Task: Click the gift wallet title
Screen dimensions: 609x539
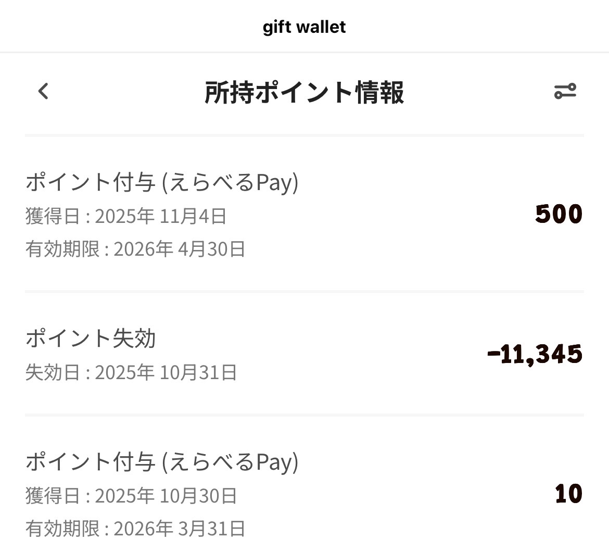Action: coord(304,27)
